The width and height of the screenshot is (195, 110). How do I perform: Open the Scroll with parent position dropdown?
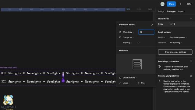179,37
